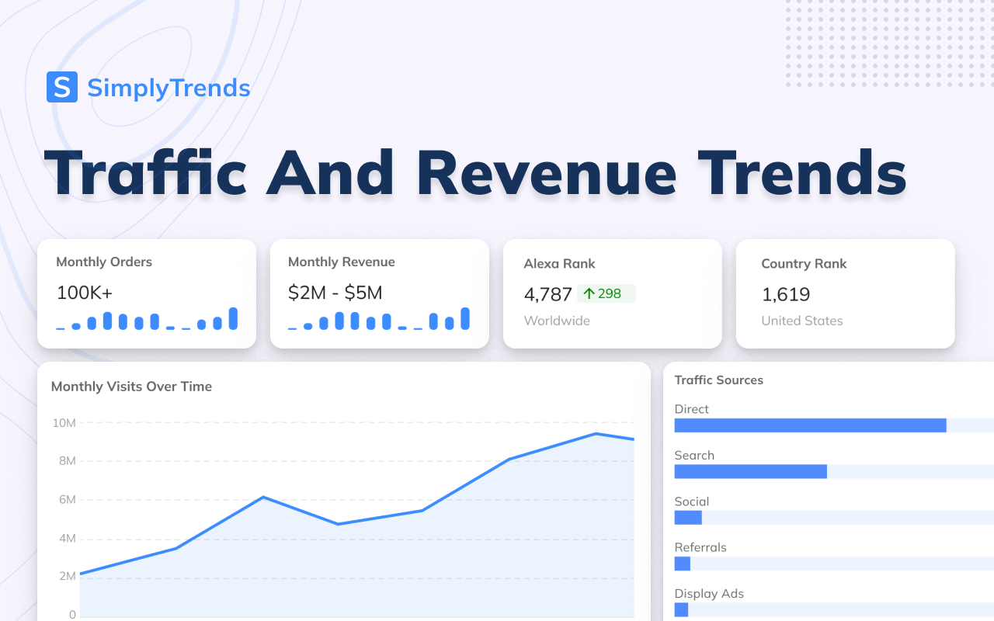Click the 298 rank change badge number
Screen dimensions: 994x621
point(610,293)
